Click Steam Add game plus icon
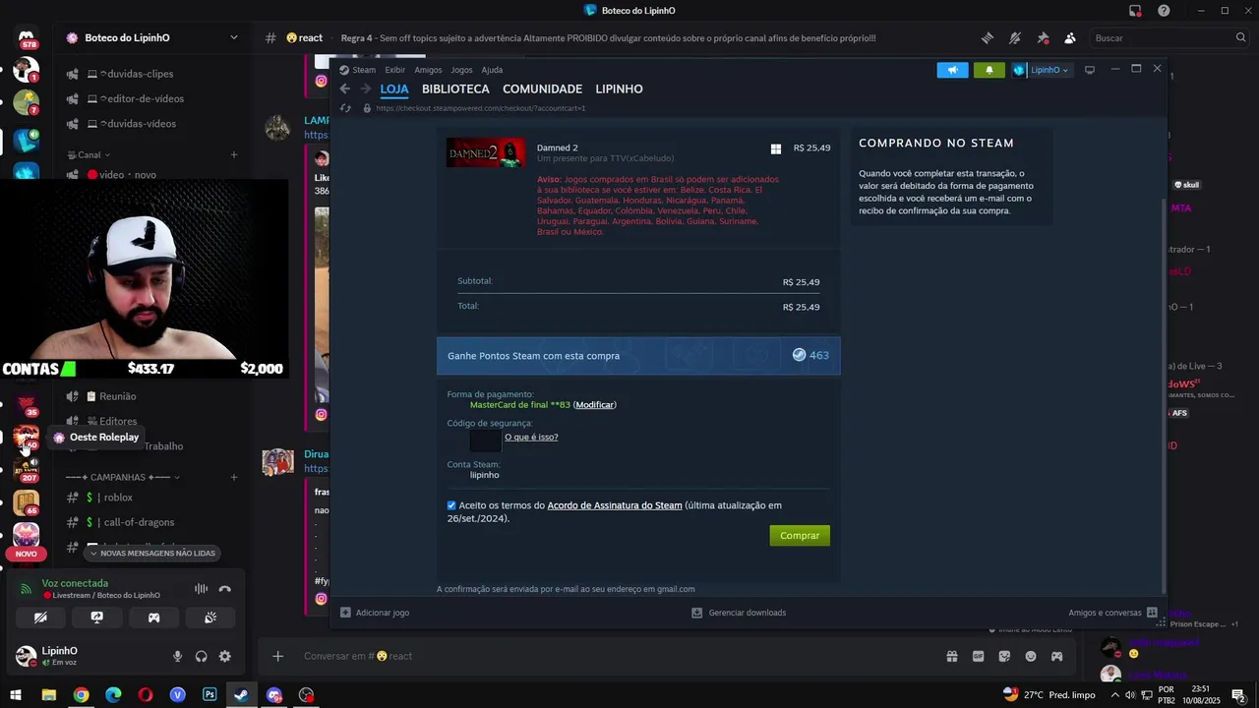Image resolution: width=1259 pixels, height=708 pixels. (345, 612)
